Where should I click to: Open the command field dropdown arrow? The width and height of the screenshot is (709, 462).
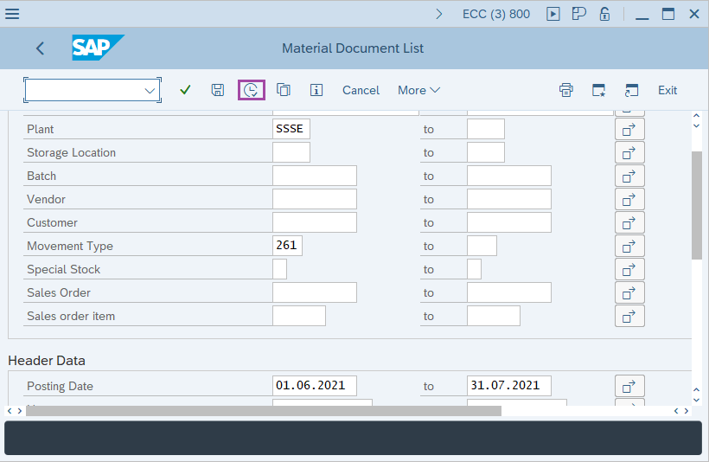click(x=150, y=91)
